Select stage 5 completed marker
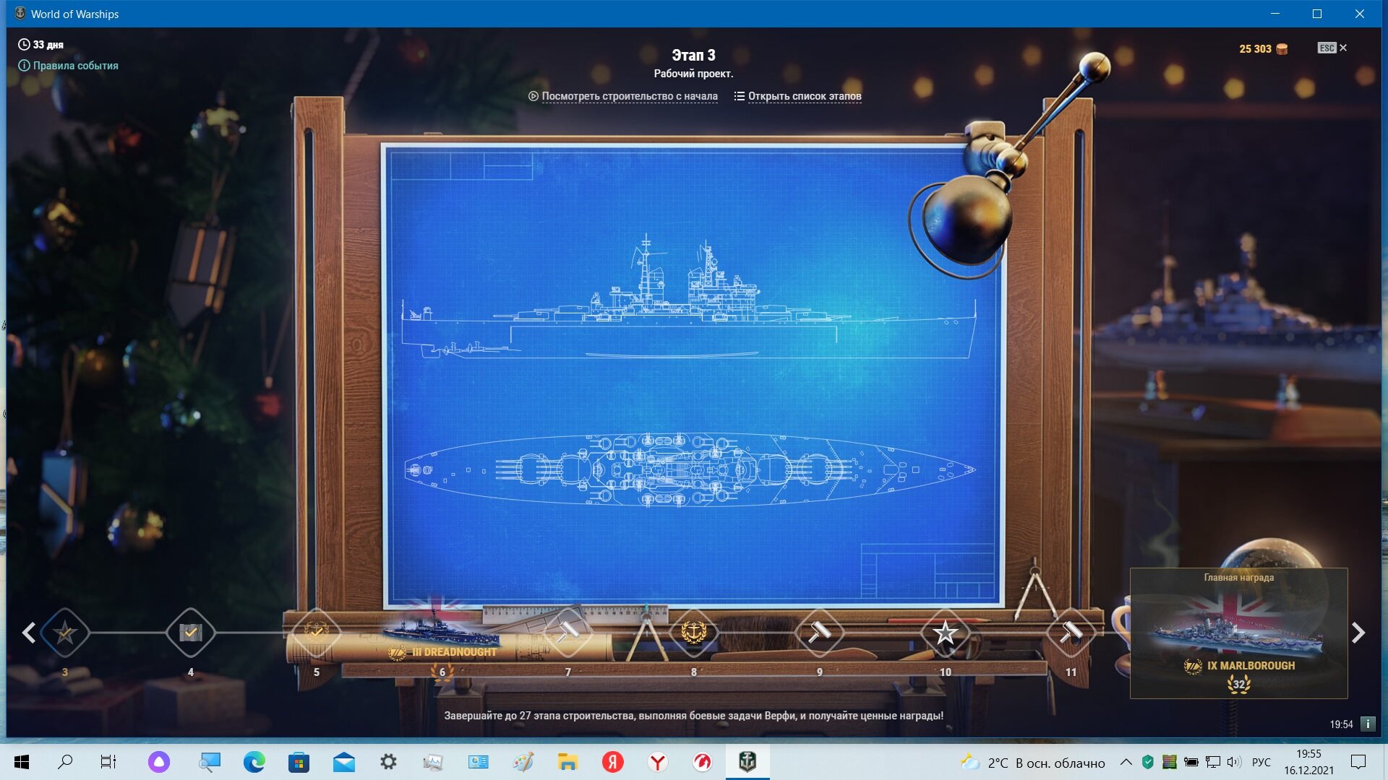The height and width of the screenshot is (780, 1388). (x=316, y=633)
